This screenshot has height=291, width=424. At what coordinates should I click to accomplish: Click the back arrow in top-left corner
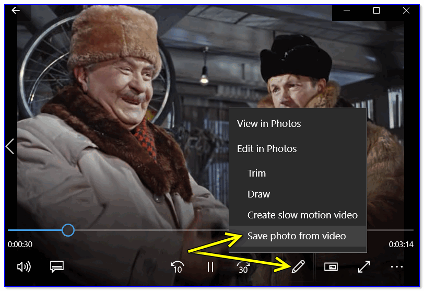(16, 10)
